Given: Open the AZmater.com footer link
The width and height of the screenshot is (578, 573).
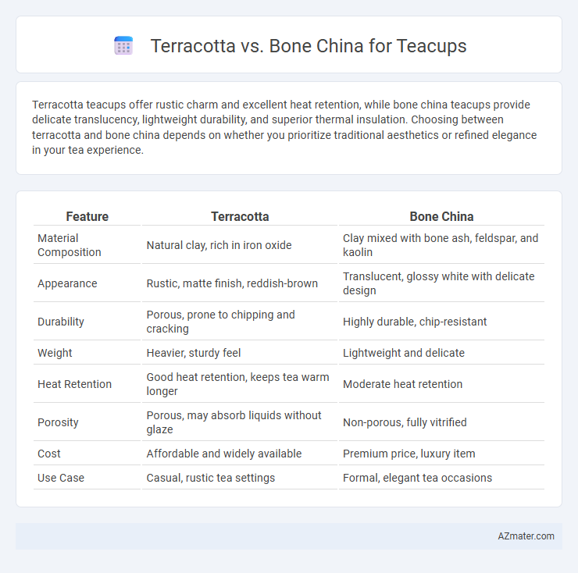Looking at the screenshot, I should click(526, 536).
